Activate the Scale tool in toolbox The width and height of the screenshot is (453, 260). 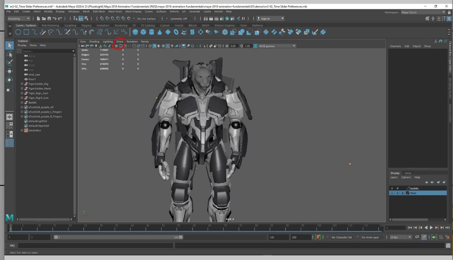coord(10,88)
